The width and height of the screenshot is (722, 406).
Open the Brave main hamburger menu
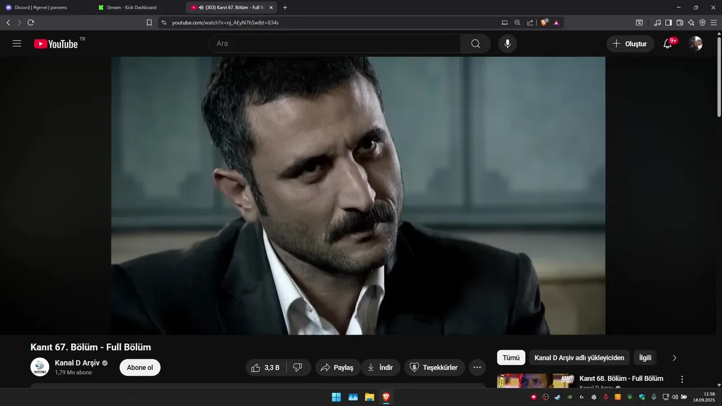pos(714,23)
